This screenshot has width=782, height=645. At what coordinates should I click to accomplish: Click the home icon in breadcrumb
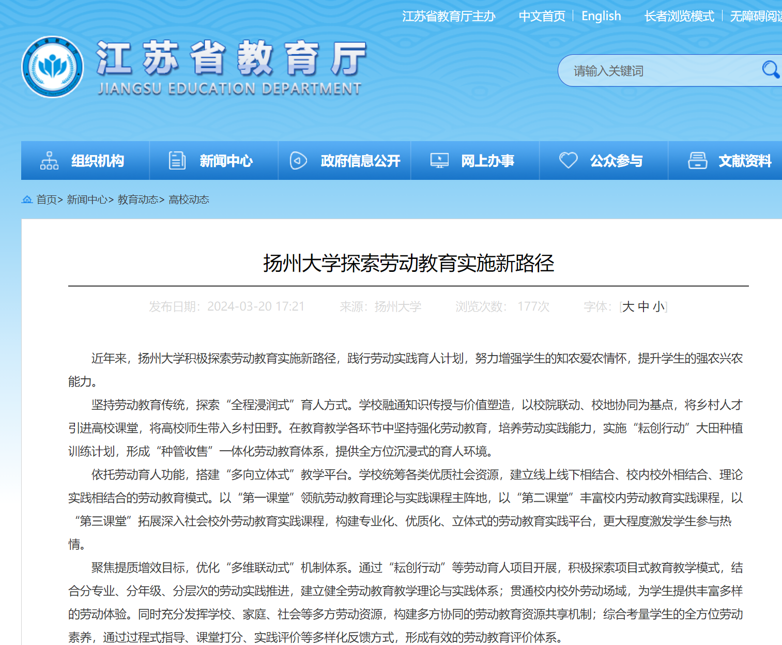pos(27,199)
